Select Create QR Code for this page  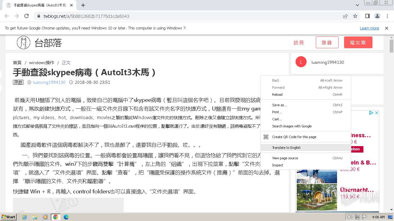(x=306, y=137)
